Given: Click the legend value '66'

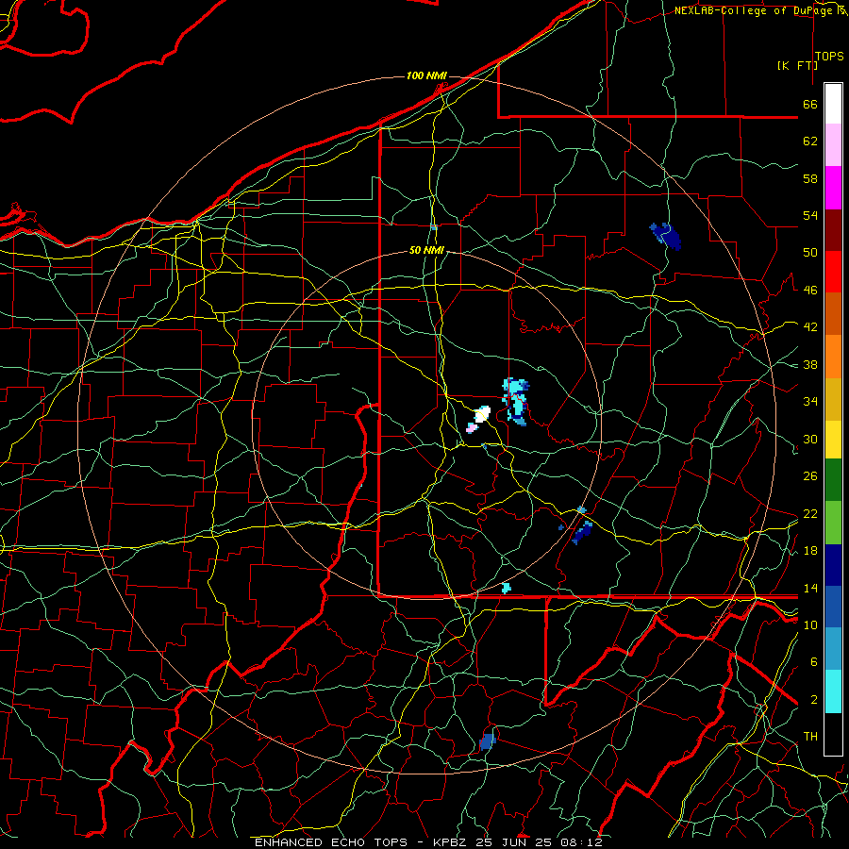Looking at the screenshot, I should click(x=810, y=104).
